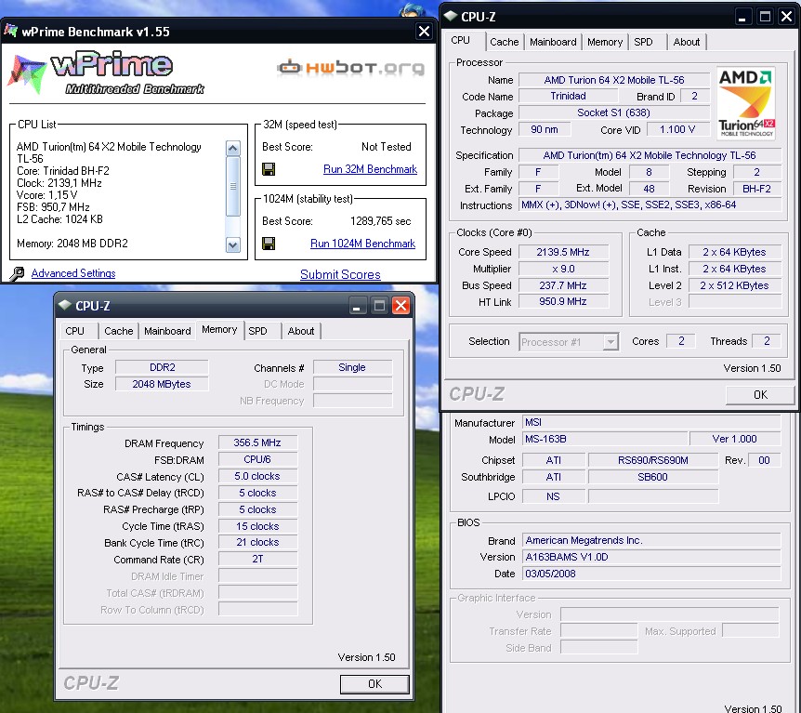The height and width of the screenshot is (713, 801).
Task: Click the CPU List scrollbar thumb
Action: [x=233, y=187]
